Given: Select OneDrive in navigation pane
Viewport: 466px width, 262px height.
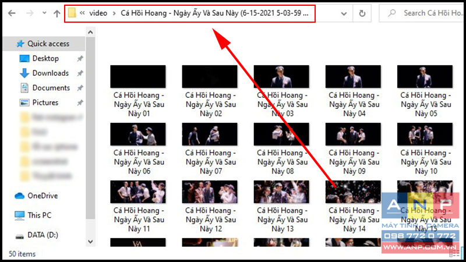Looking at the screenshot, I should 36,196.
